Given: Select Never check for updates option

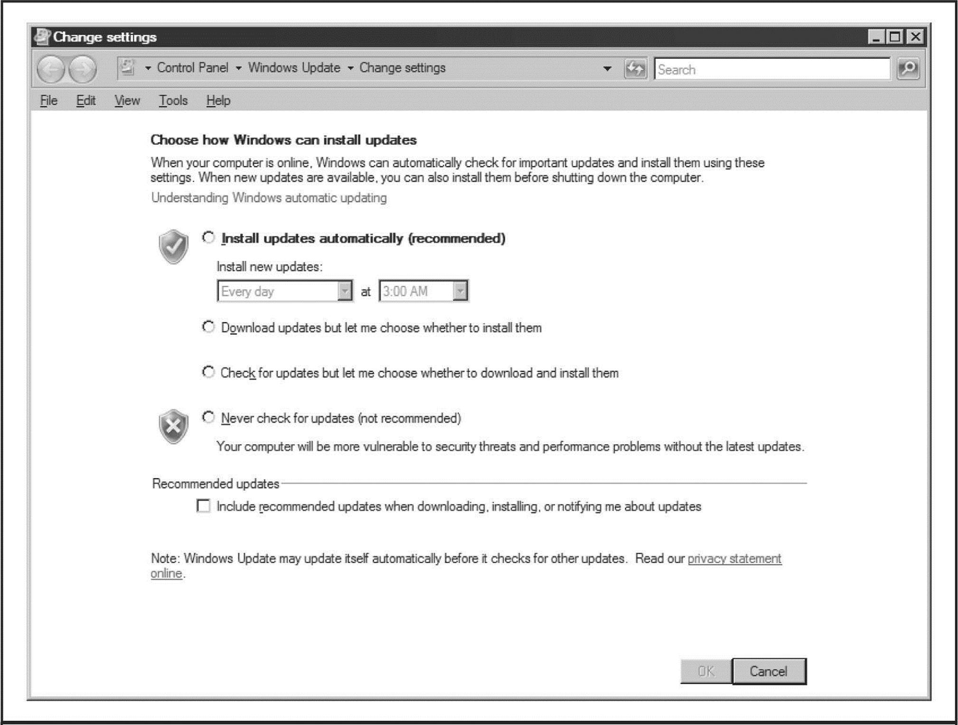Looking at the screenshot, I should 208,417.
